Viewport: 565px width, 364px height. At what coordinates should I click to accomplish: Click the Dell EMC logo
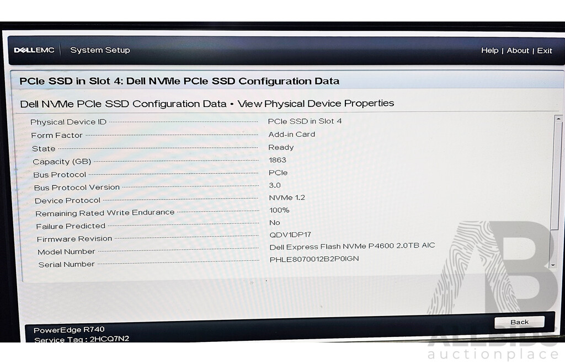coord(34,50)
